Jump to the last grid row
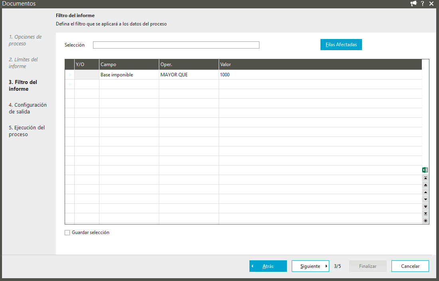The image size is (439, 281). click(x=425, y=214)
